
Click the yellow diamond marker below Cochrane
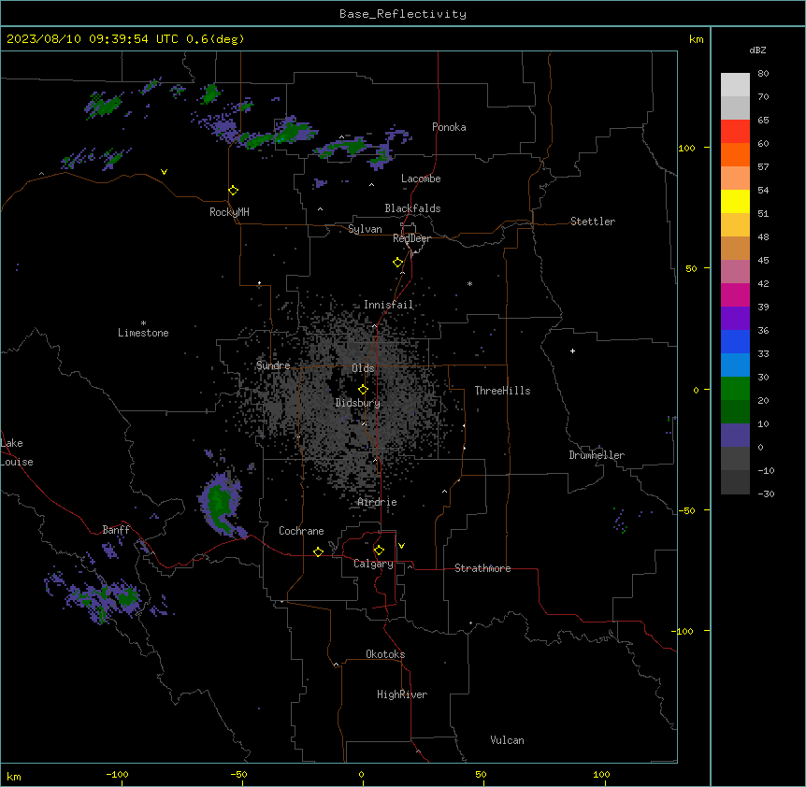pos(319,551)
